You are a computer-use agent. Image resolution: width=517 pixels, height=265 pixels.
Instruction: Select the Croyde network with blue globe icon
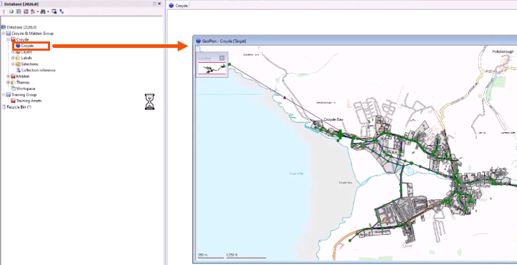point(25,46)
